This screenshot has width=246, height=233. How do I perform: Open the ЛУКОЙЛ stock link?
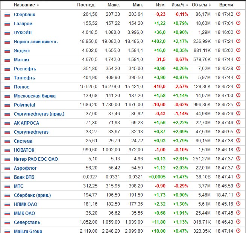click(x=23, y=33)
